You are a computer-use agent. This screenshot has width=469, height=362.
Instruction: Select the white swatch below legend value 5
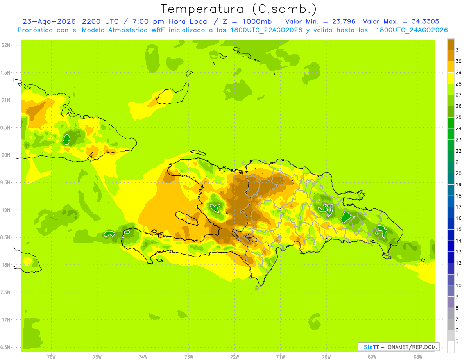click(x=451, y=347)
